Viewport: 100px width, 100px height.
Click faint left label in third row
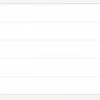(x=18, y=48)
